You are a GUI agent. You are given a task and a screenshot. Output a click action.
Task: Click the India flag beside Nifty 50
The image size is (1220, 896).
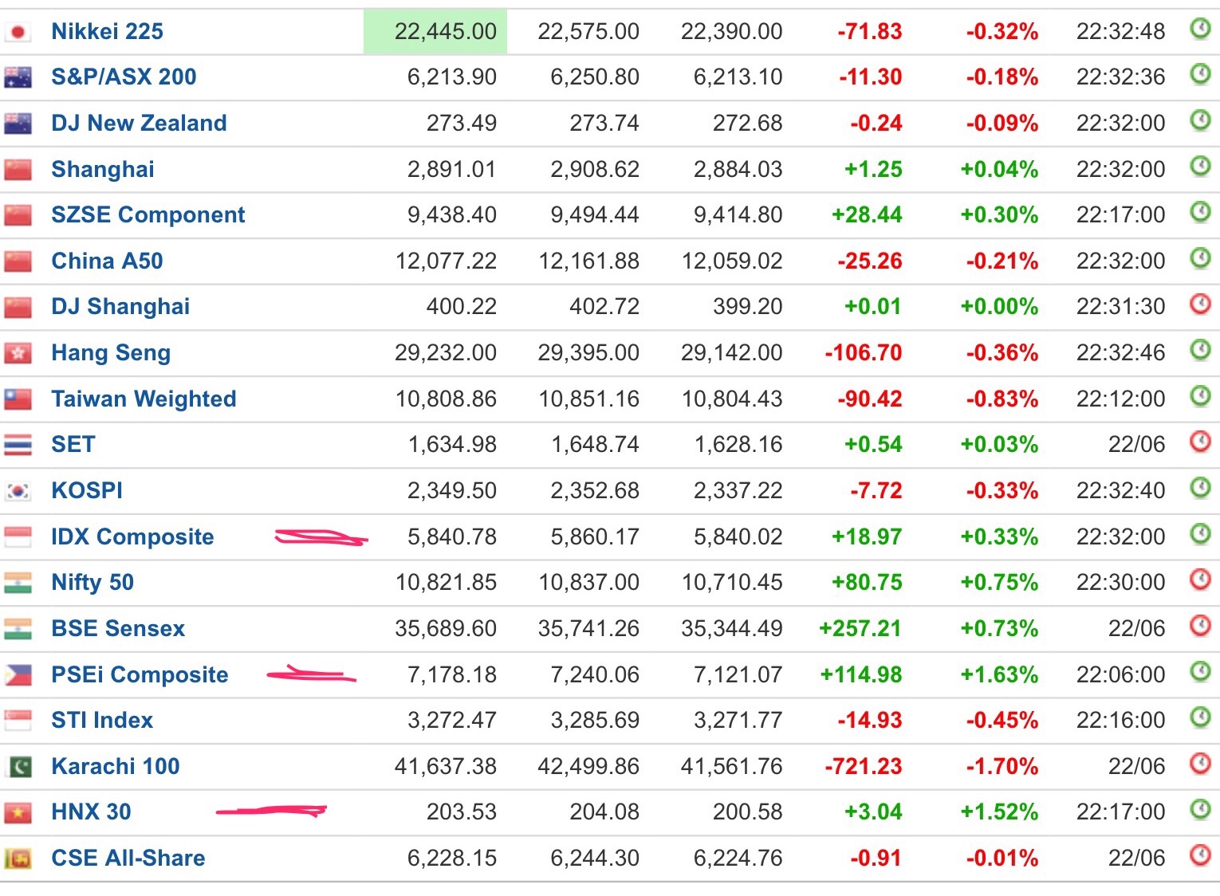[18, 583]
